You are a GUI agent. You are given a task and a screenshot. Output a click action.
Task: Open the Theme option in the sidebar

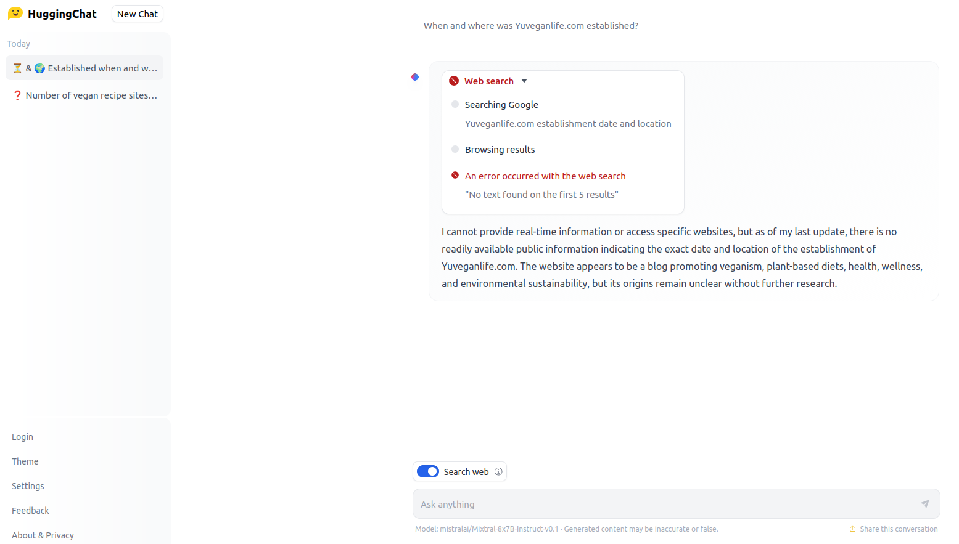(x=25, y=461)
